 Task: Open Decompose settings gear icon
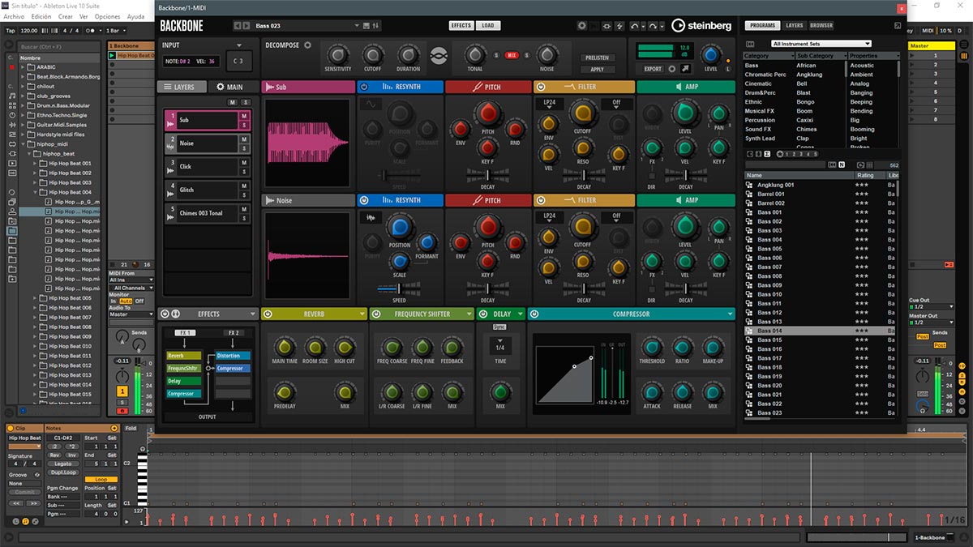click(308, 45)
